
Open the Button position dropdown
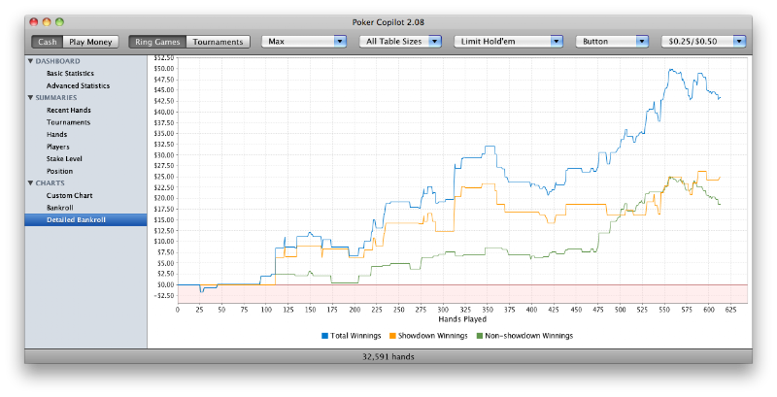point(612,42)
